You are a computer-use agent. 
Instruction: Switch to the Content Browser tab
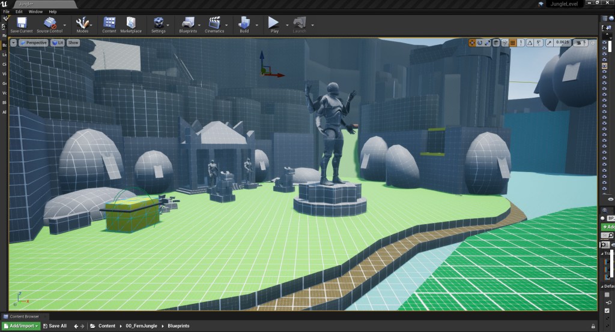click(x=24, y=316)
